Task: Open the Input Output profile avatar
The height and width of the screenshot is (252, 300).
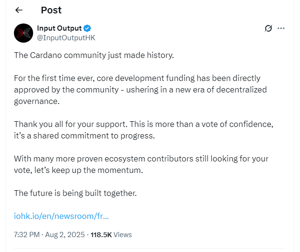Action: (23, 33)
